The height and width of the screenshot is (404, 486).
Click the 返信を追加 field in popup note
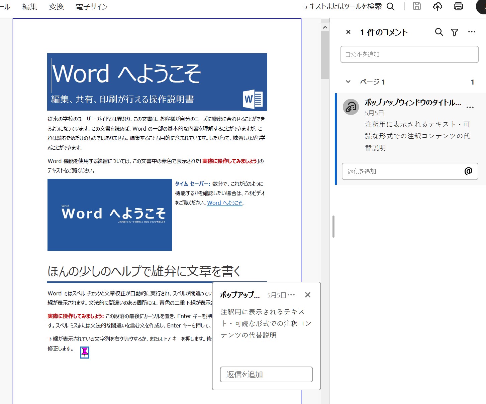point(266,374)
